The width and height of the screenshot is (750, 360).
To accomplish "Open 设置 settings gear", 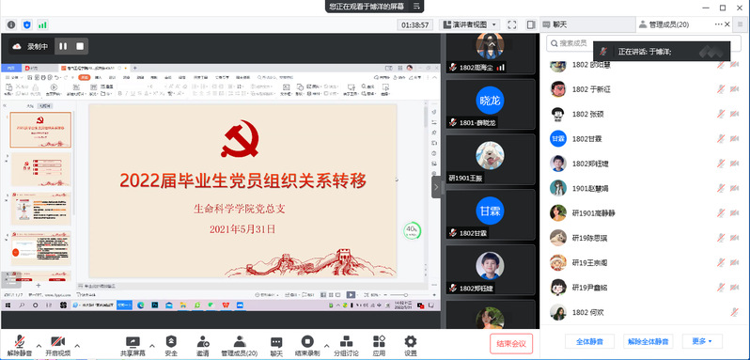I will point(411,347).
